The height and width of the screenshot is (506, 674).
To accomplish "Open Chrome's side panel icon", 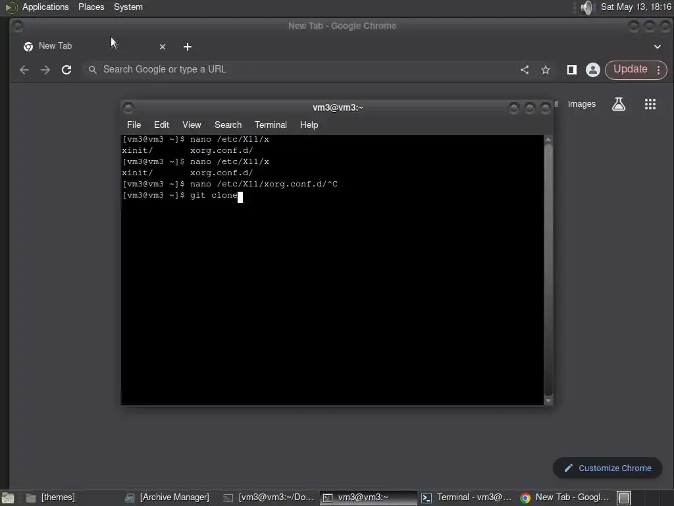I will pyautogui.click(x=572, y=70).
